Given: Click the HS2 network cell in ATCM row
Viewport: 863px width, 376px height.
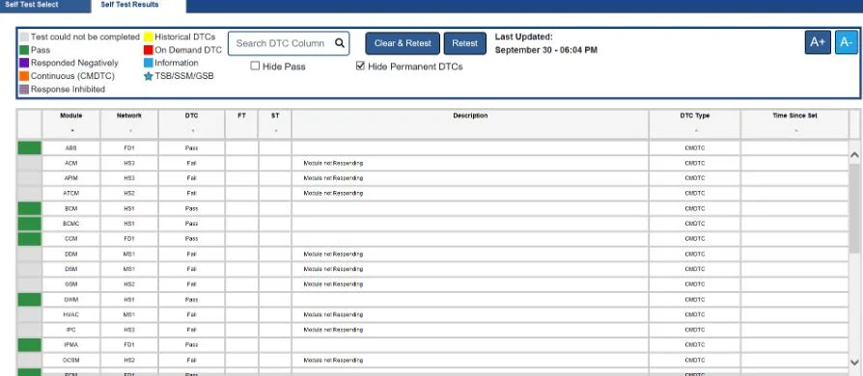Looking at the screenshot, I should [x=129, y=194].
